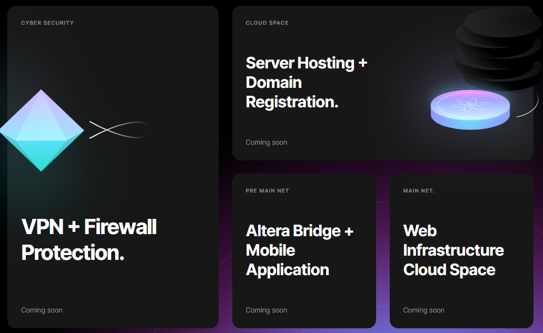Click the CYBER SECURITY label
The width and height of the screenshot is (543, 333).
coord(47,23)
